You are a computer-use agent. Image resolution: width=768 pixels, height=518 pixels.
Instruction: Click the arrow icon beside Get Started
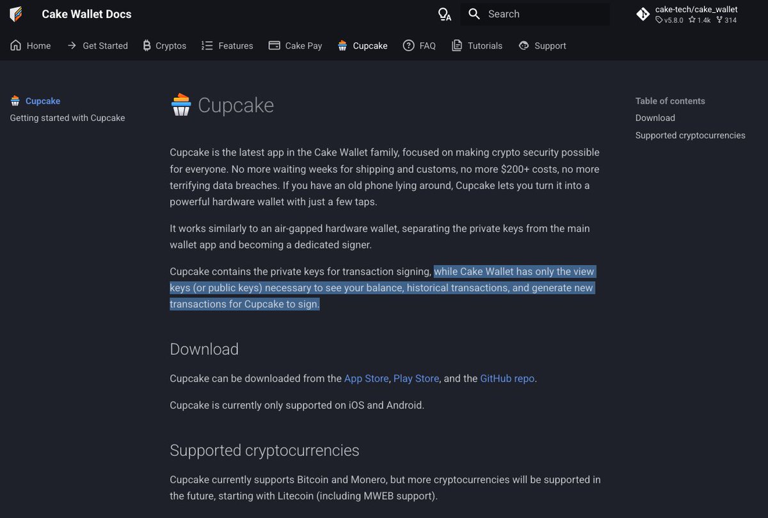coord(72,45)
